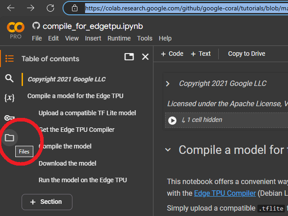Open the Help menu
This screenshot has height=216, width=288.
pos(165,38)
